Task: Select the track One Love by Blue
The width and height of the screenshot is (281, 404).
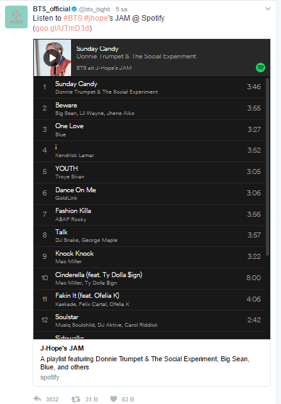Action: tap(150, 130)
